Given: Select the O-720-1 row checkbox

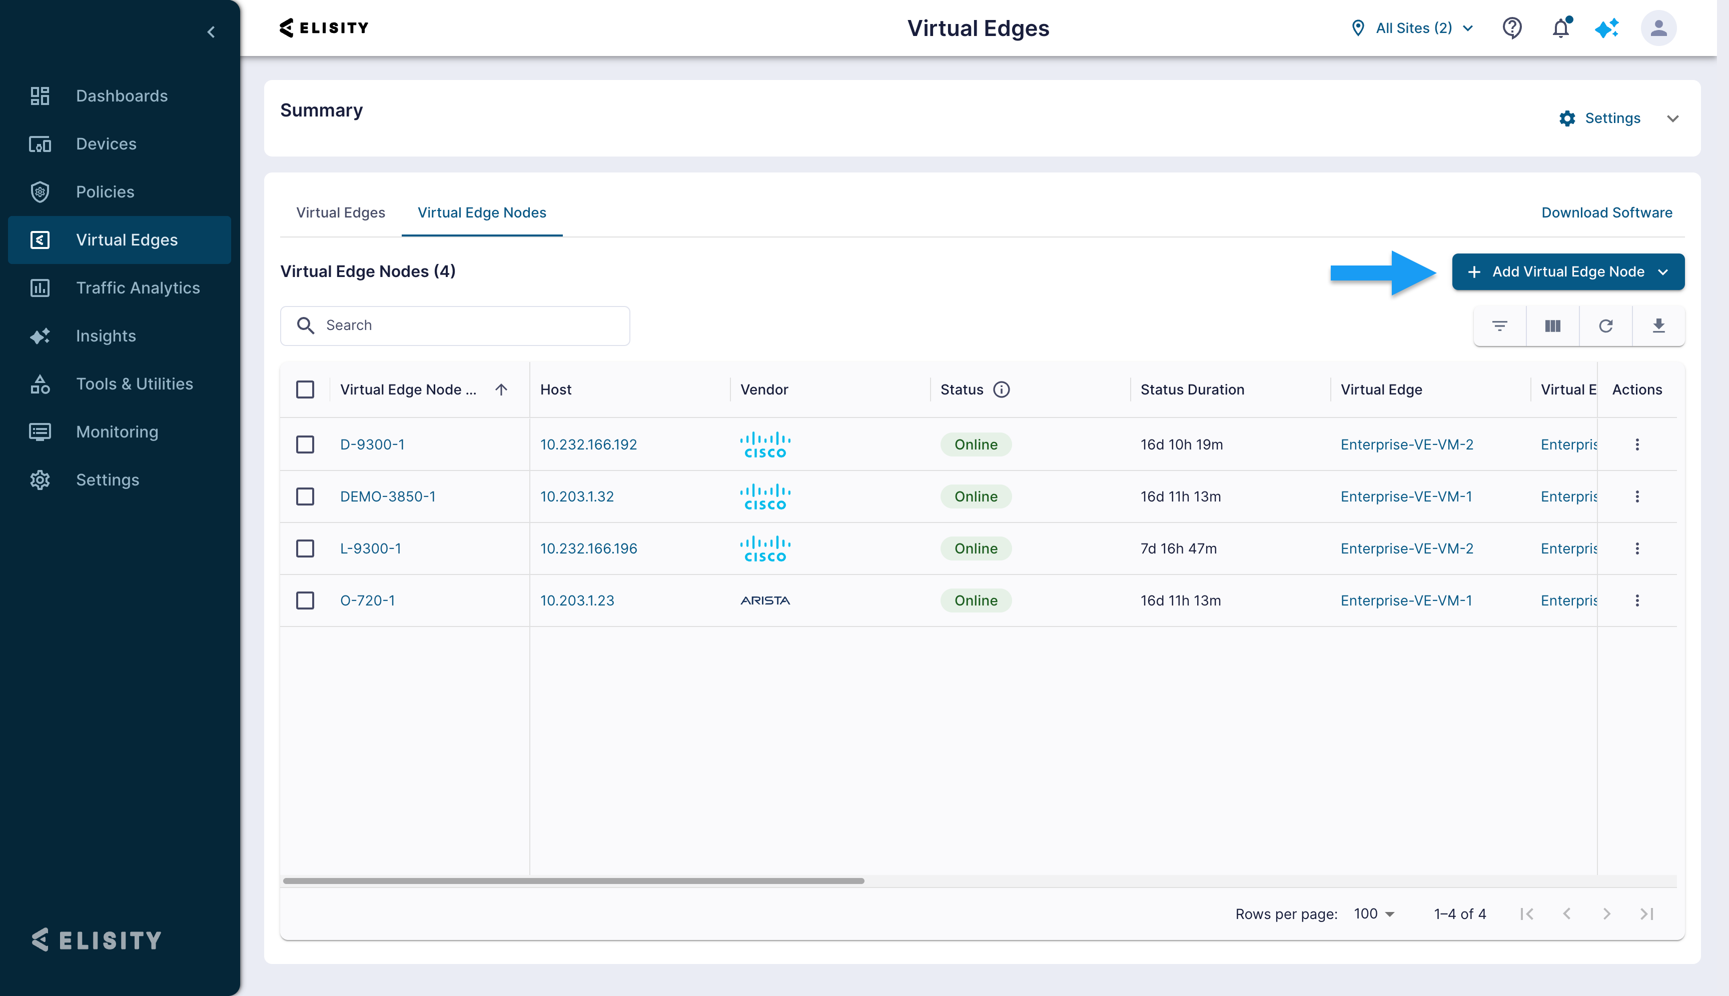Looking at the screenshot, I should [x=305, y=600].
